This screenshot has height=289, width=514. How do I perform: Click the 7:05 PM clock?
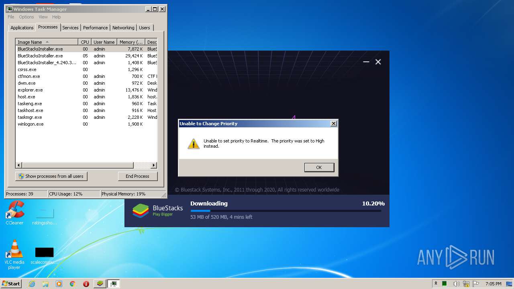click(x=493, y=284)
